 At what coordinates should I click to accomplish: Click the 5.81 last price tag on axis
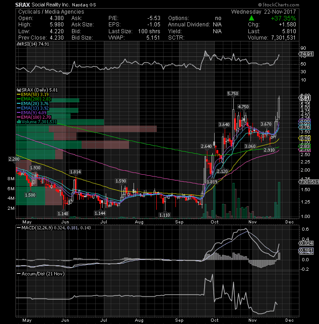click(x=305, y=98)
